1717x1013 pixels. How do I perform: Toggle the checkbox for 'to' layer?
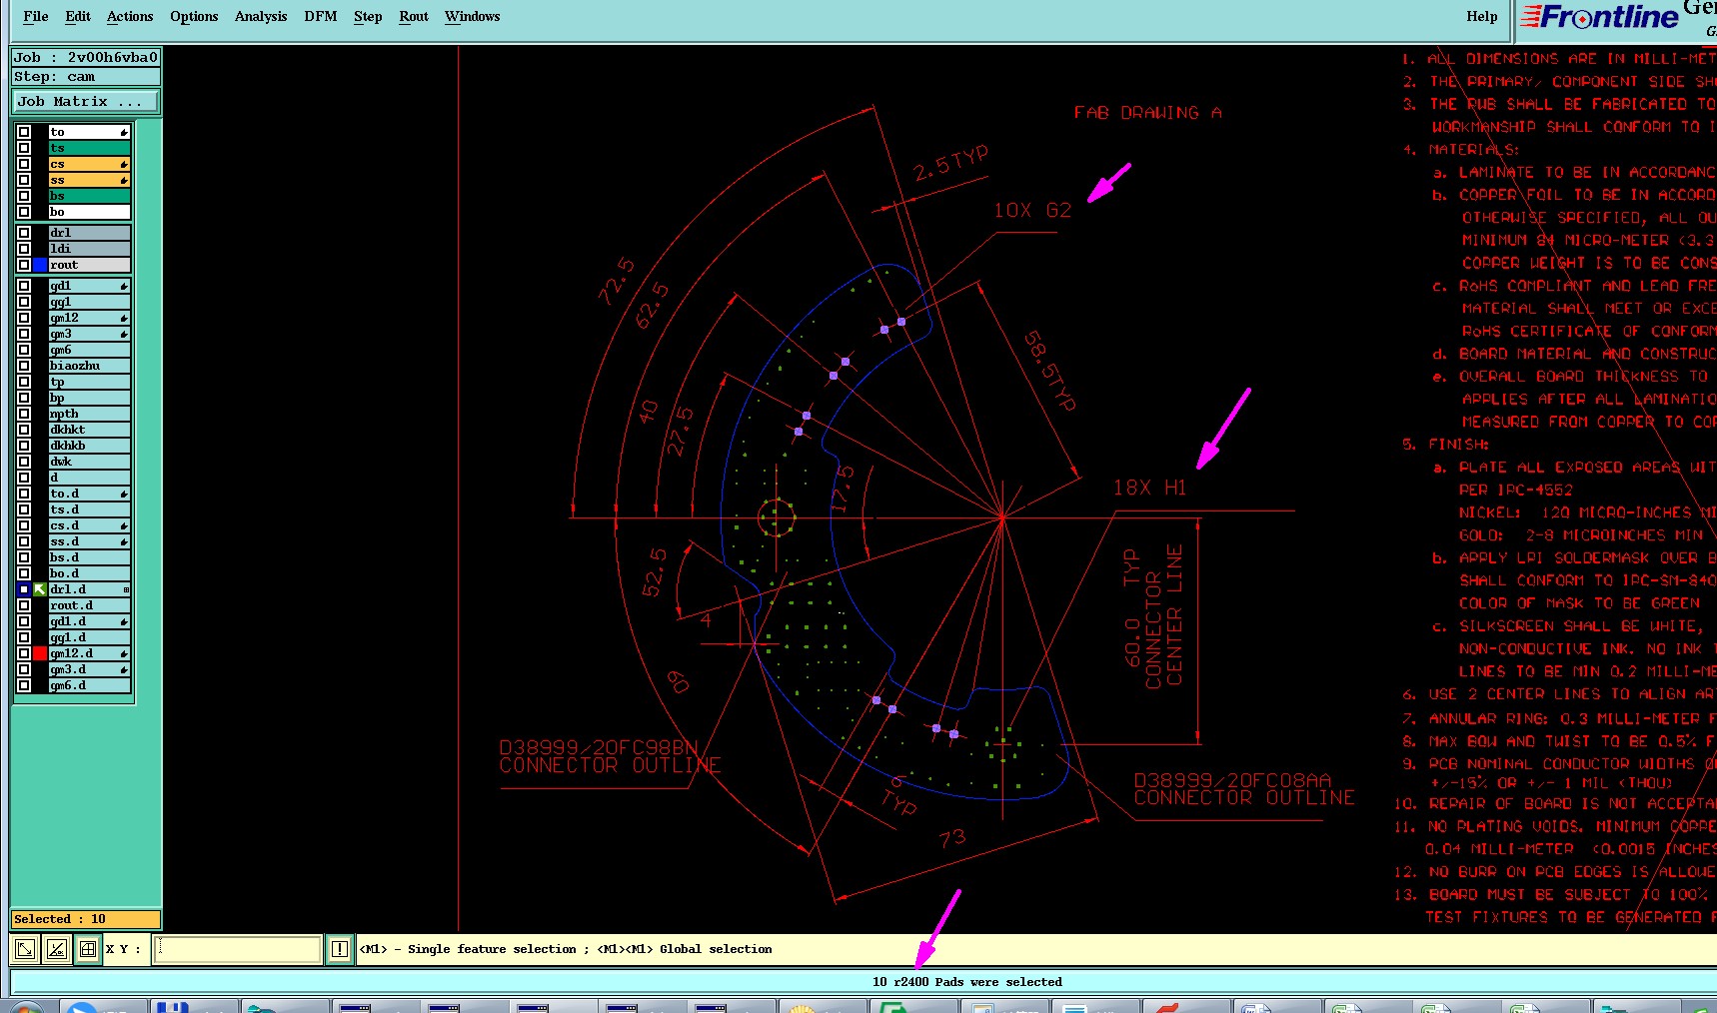(x=24, y=132)
